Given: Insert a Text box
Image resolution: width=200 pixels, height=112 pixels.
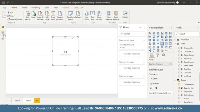Looking at the screenshot, I should [x=92, y=16].
